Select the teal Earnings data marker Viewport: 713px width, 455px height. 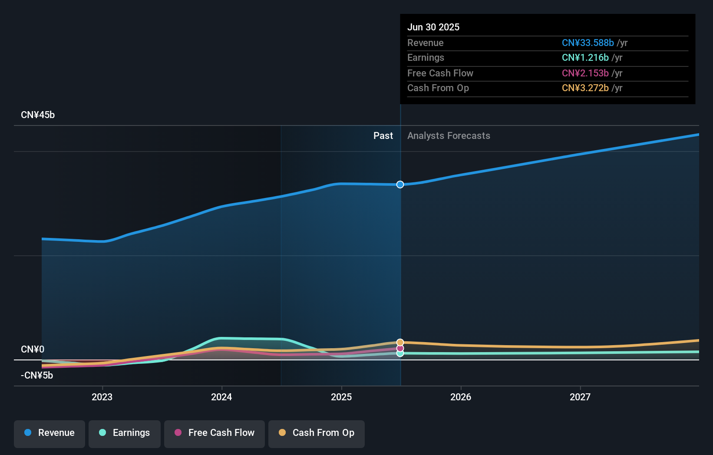(400, 353)
